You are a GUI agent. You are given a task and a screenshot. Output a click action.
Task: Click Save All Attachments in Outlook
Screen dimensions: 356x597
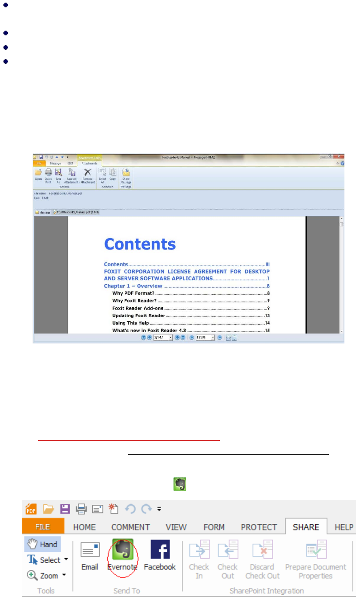[x=72, y=176]
